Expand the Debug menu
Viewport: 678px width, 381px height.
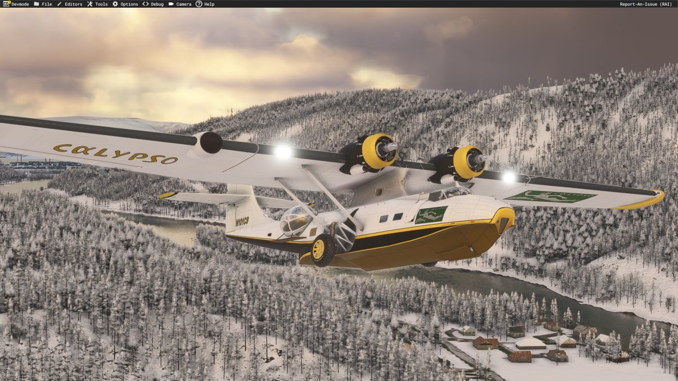[x=157, y=4]
